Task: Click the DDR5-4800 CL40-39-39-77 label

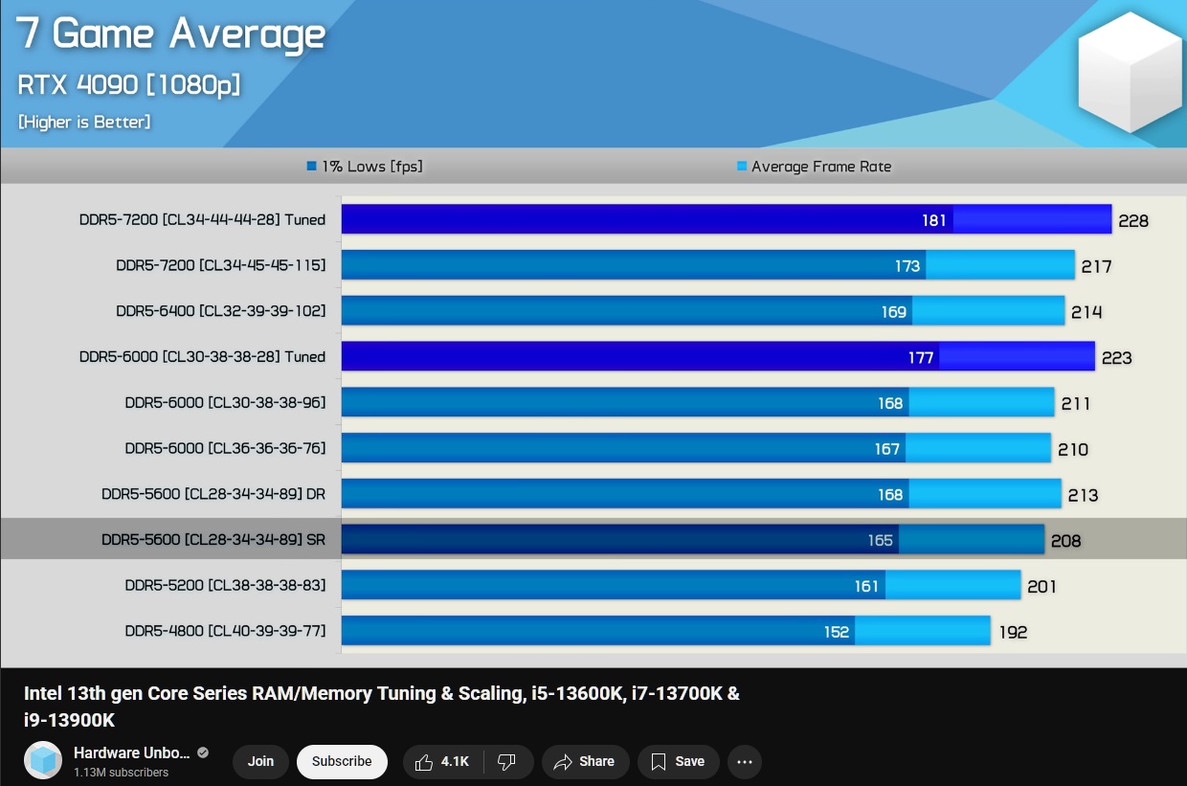Action: 225,631
